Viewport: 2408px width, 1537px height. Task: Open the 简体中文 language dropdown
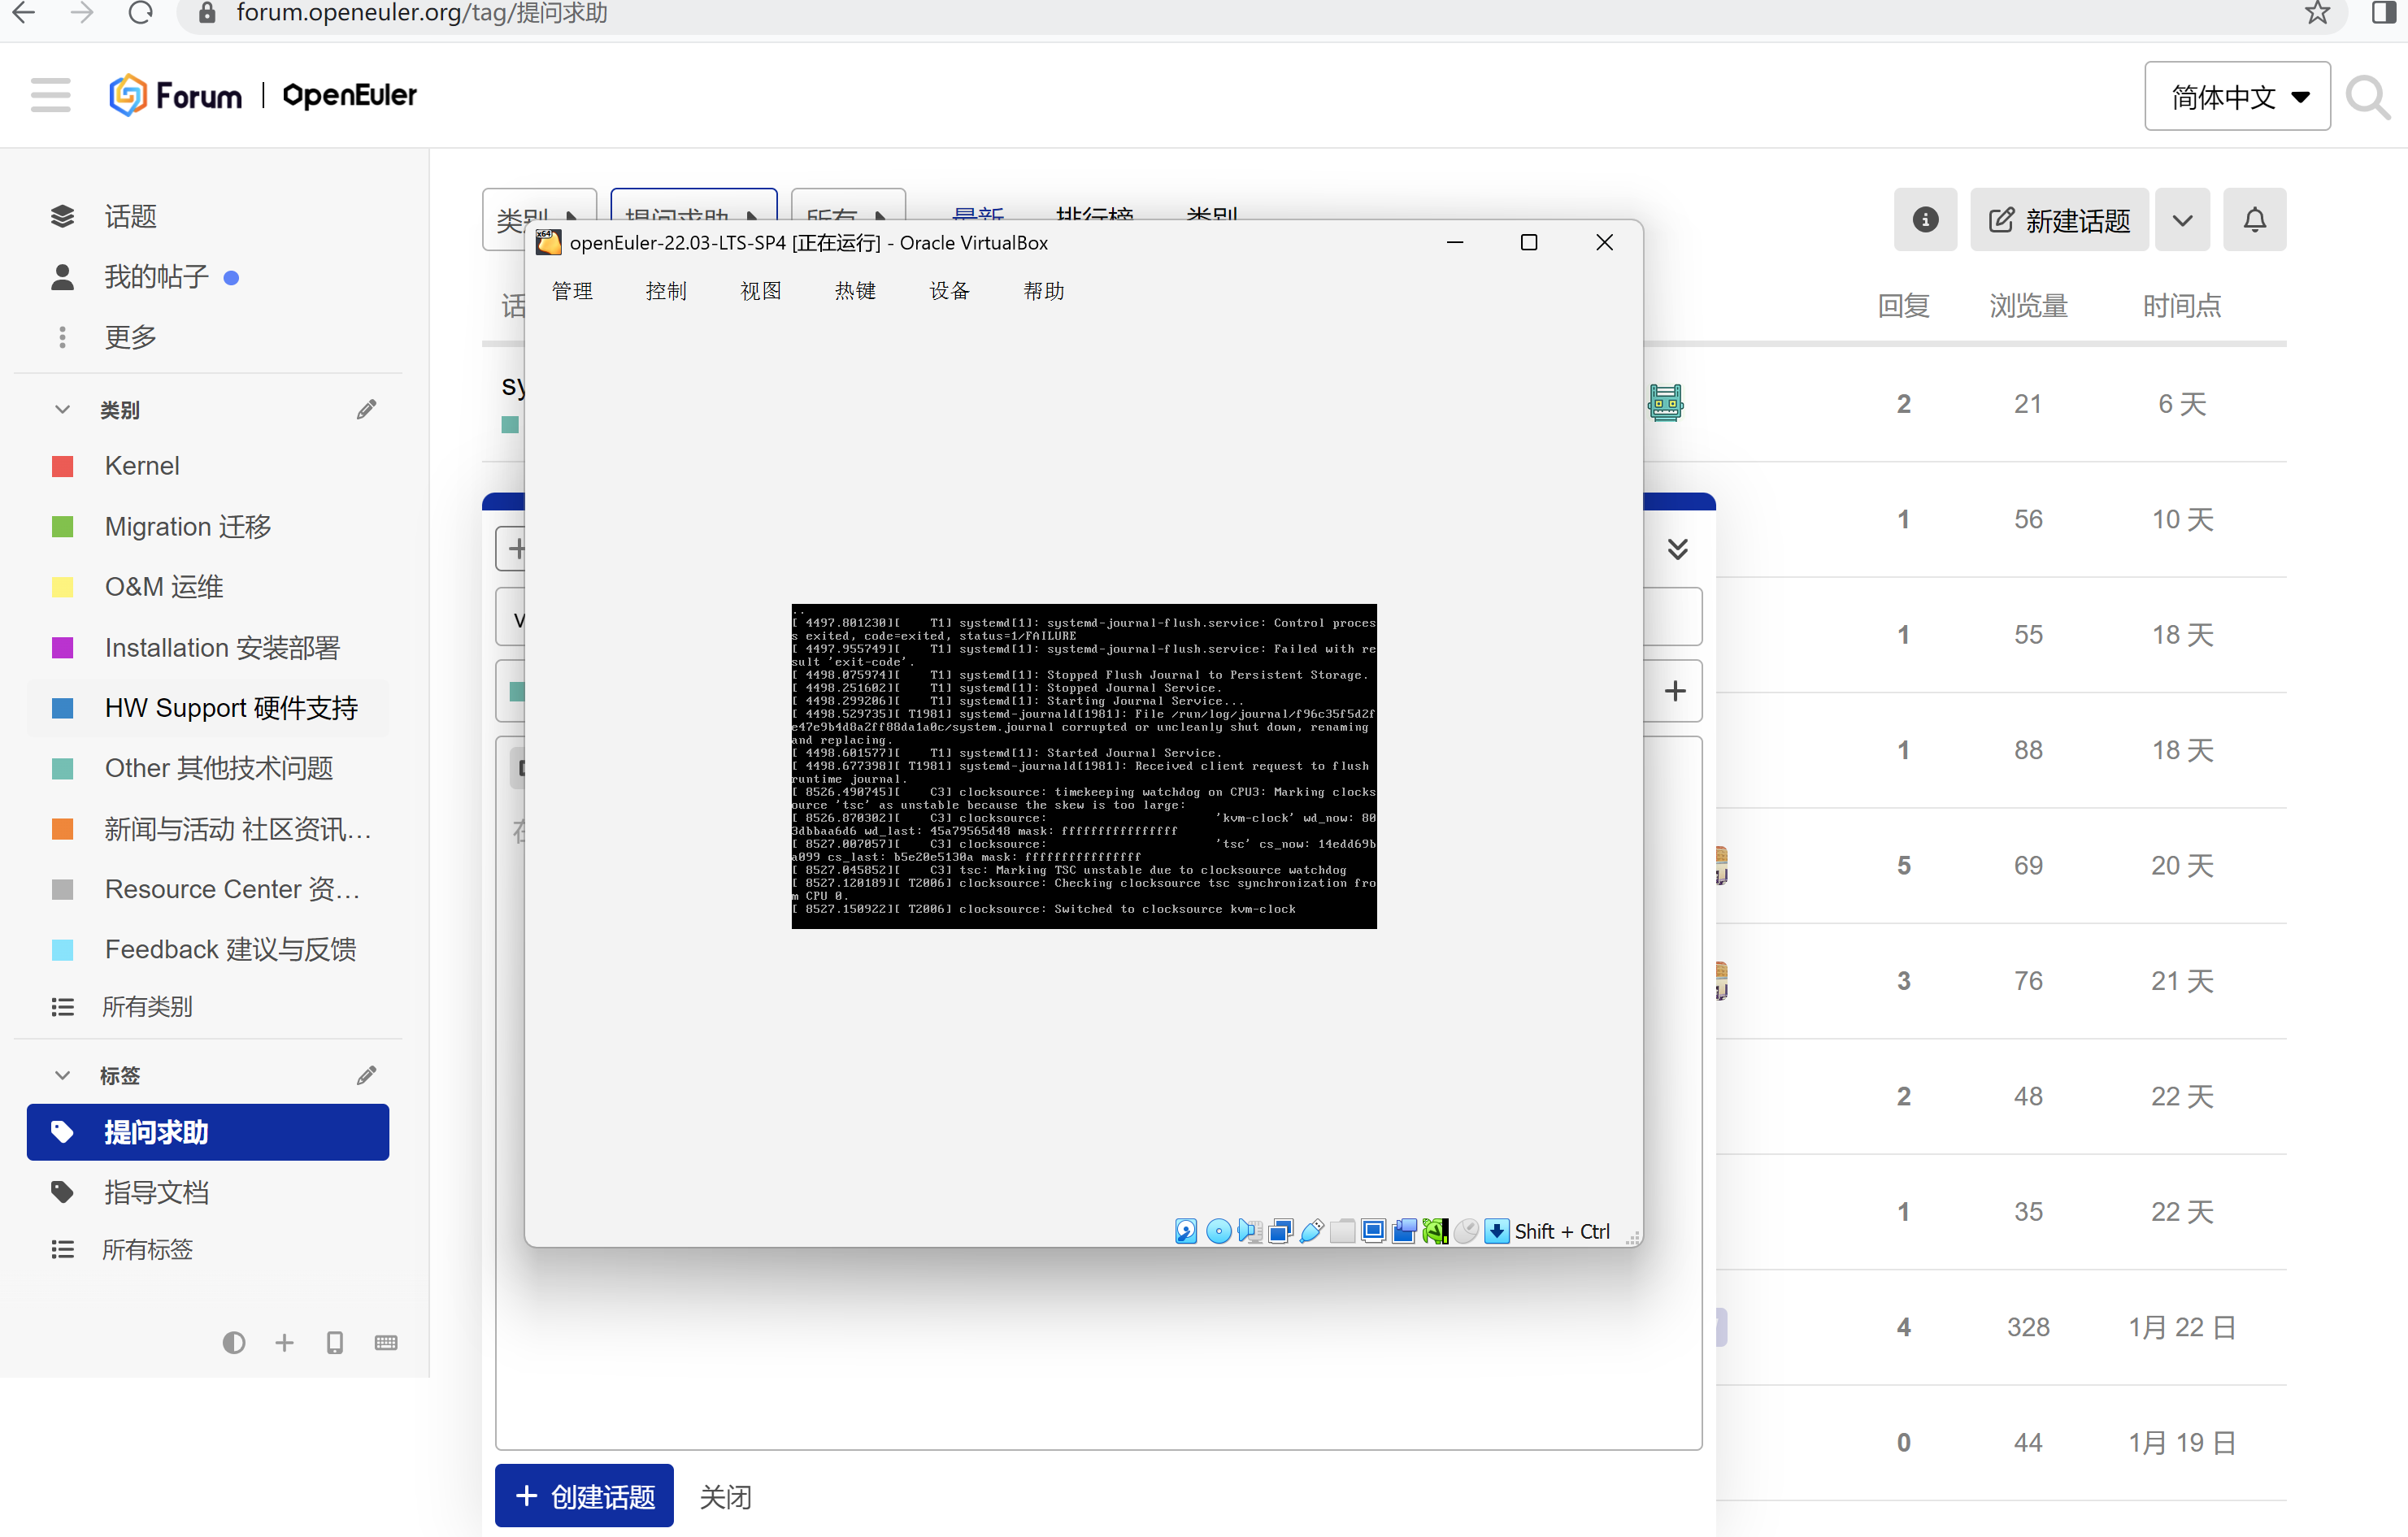click(2236, 97)
